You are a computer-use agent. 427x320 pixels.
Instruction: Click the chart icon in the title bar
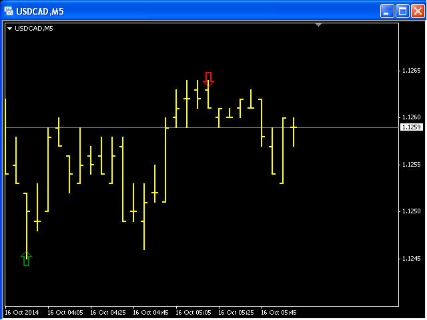tap(9, 11)
